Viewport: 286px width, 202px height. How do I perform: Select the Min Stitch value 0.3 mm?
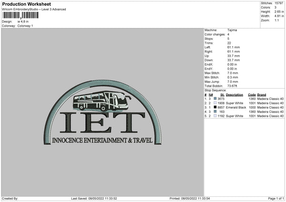[x=233, y=77]
